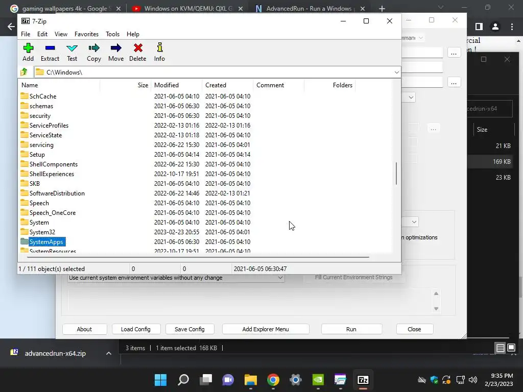The image size is (523, 392).
Task: Open a new Chrome tab
Action: click(382, 9)
